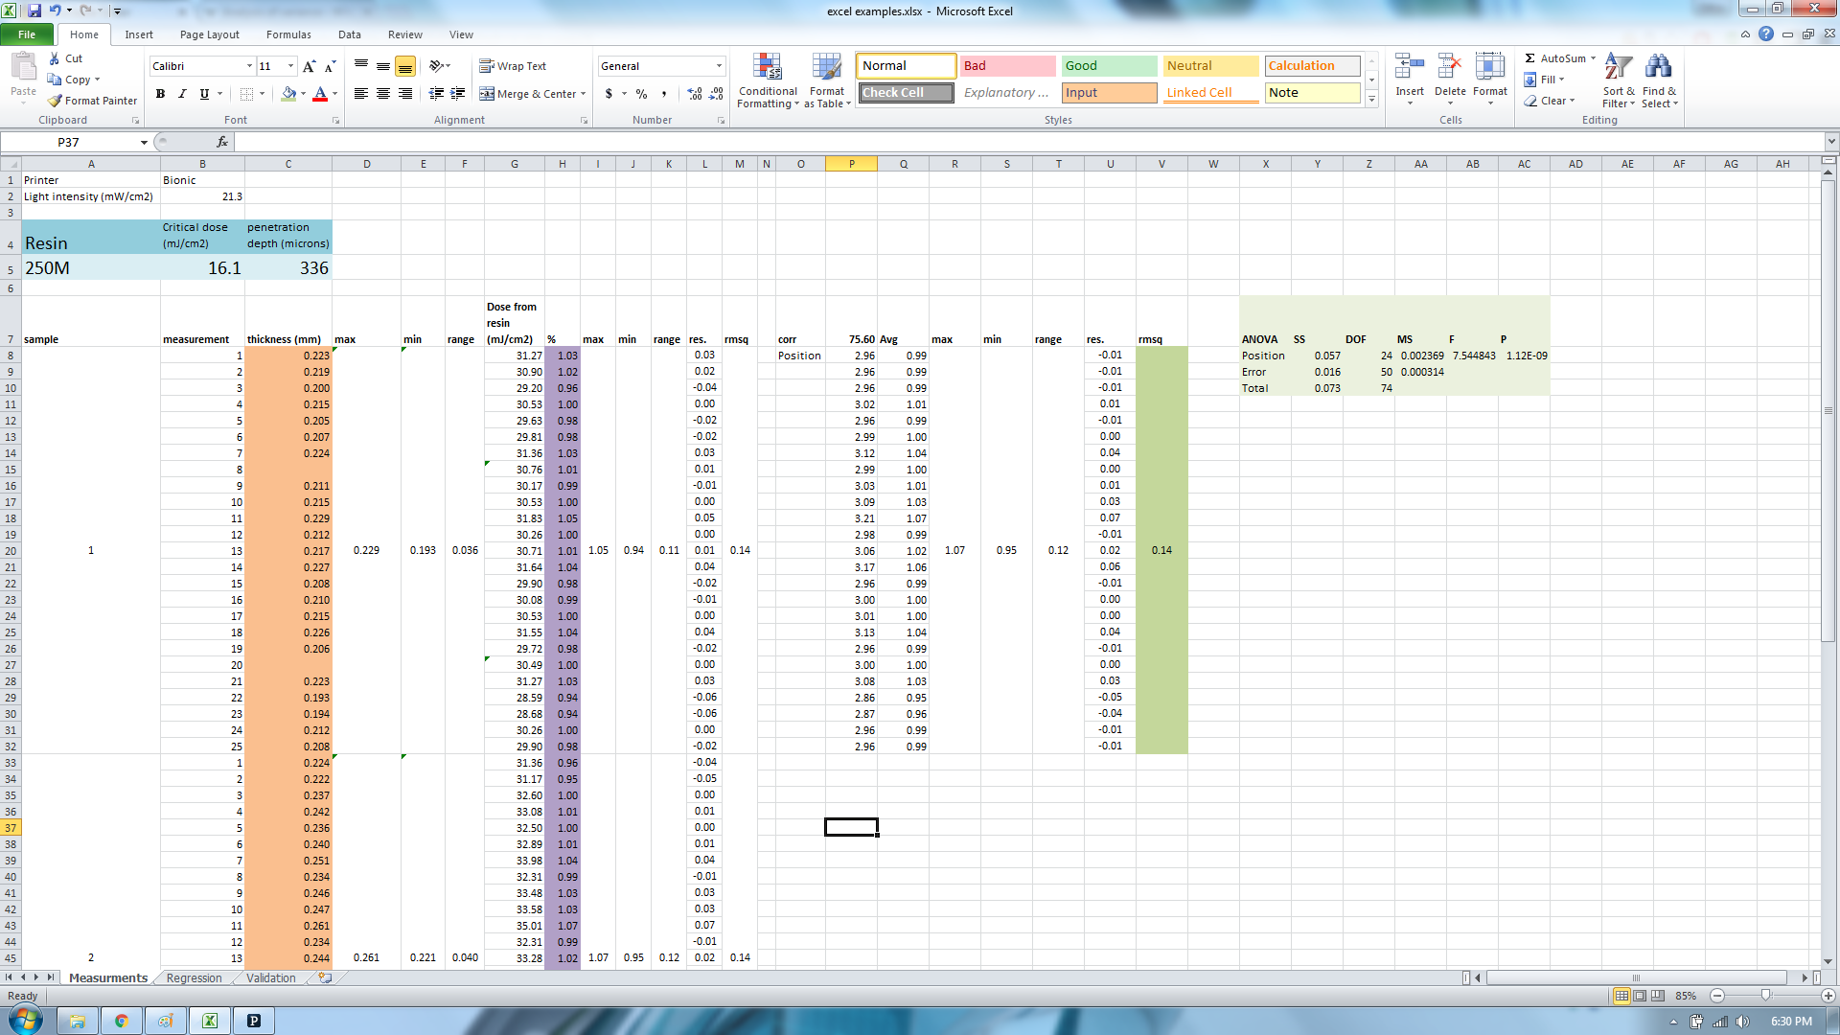Expand the Merge & Center dropdown arrow
This screenshot has height=1035, width=1840.
click(583, 94)
